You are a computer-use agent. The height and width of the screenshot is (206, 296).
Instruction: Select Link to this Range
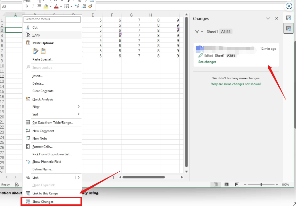coord(52,193)
